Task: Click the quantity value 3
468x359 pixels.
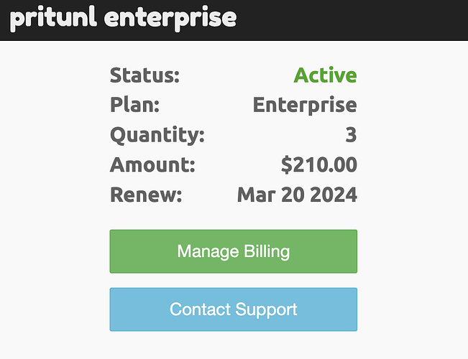Action: (x=351, y=134)
